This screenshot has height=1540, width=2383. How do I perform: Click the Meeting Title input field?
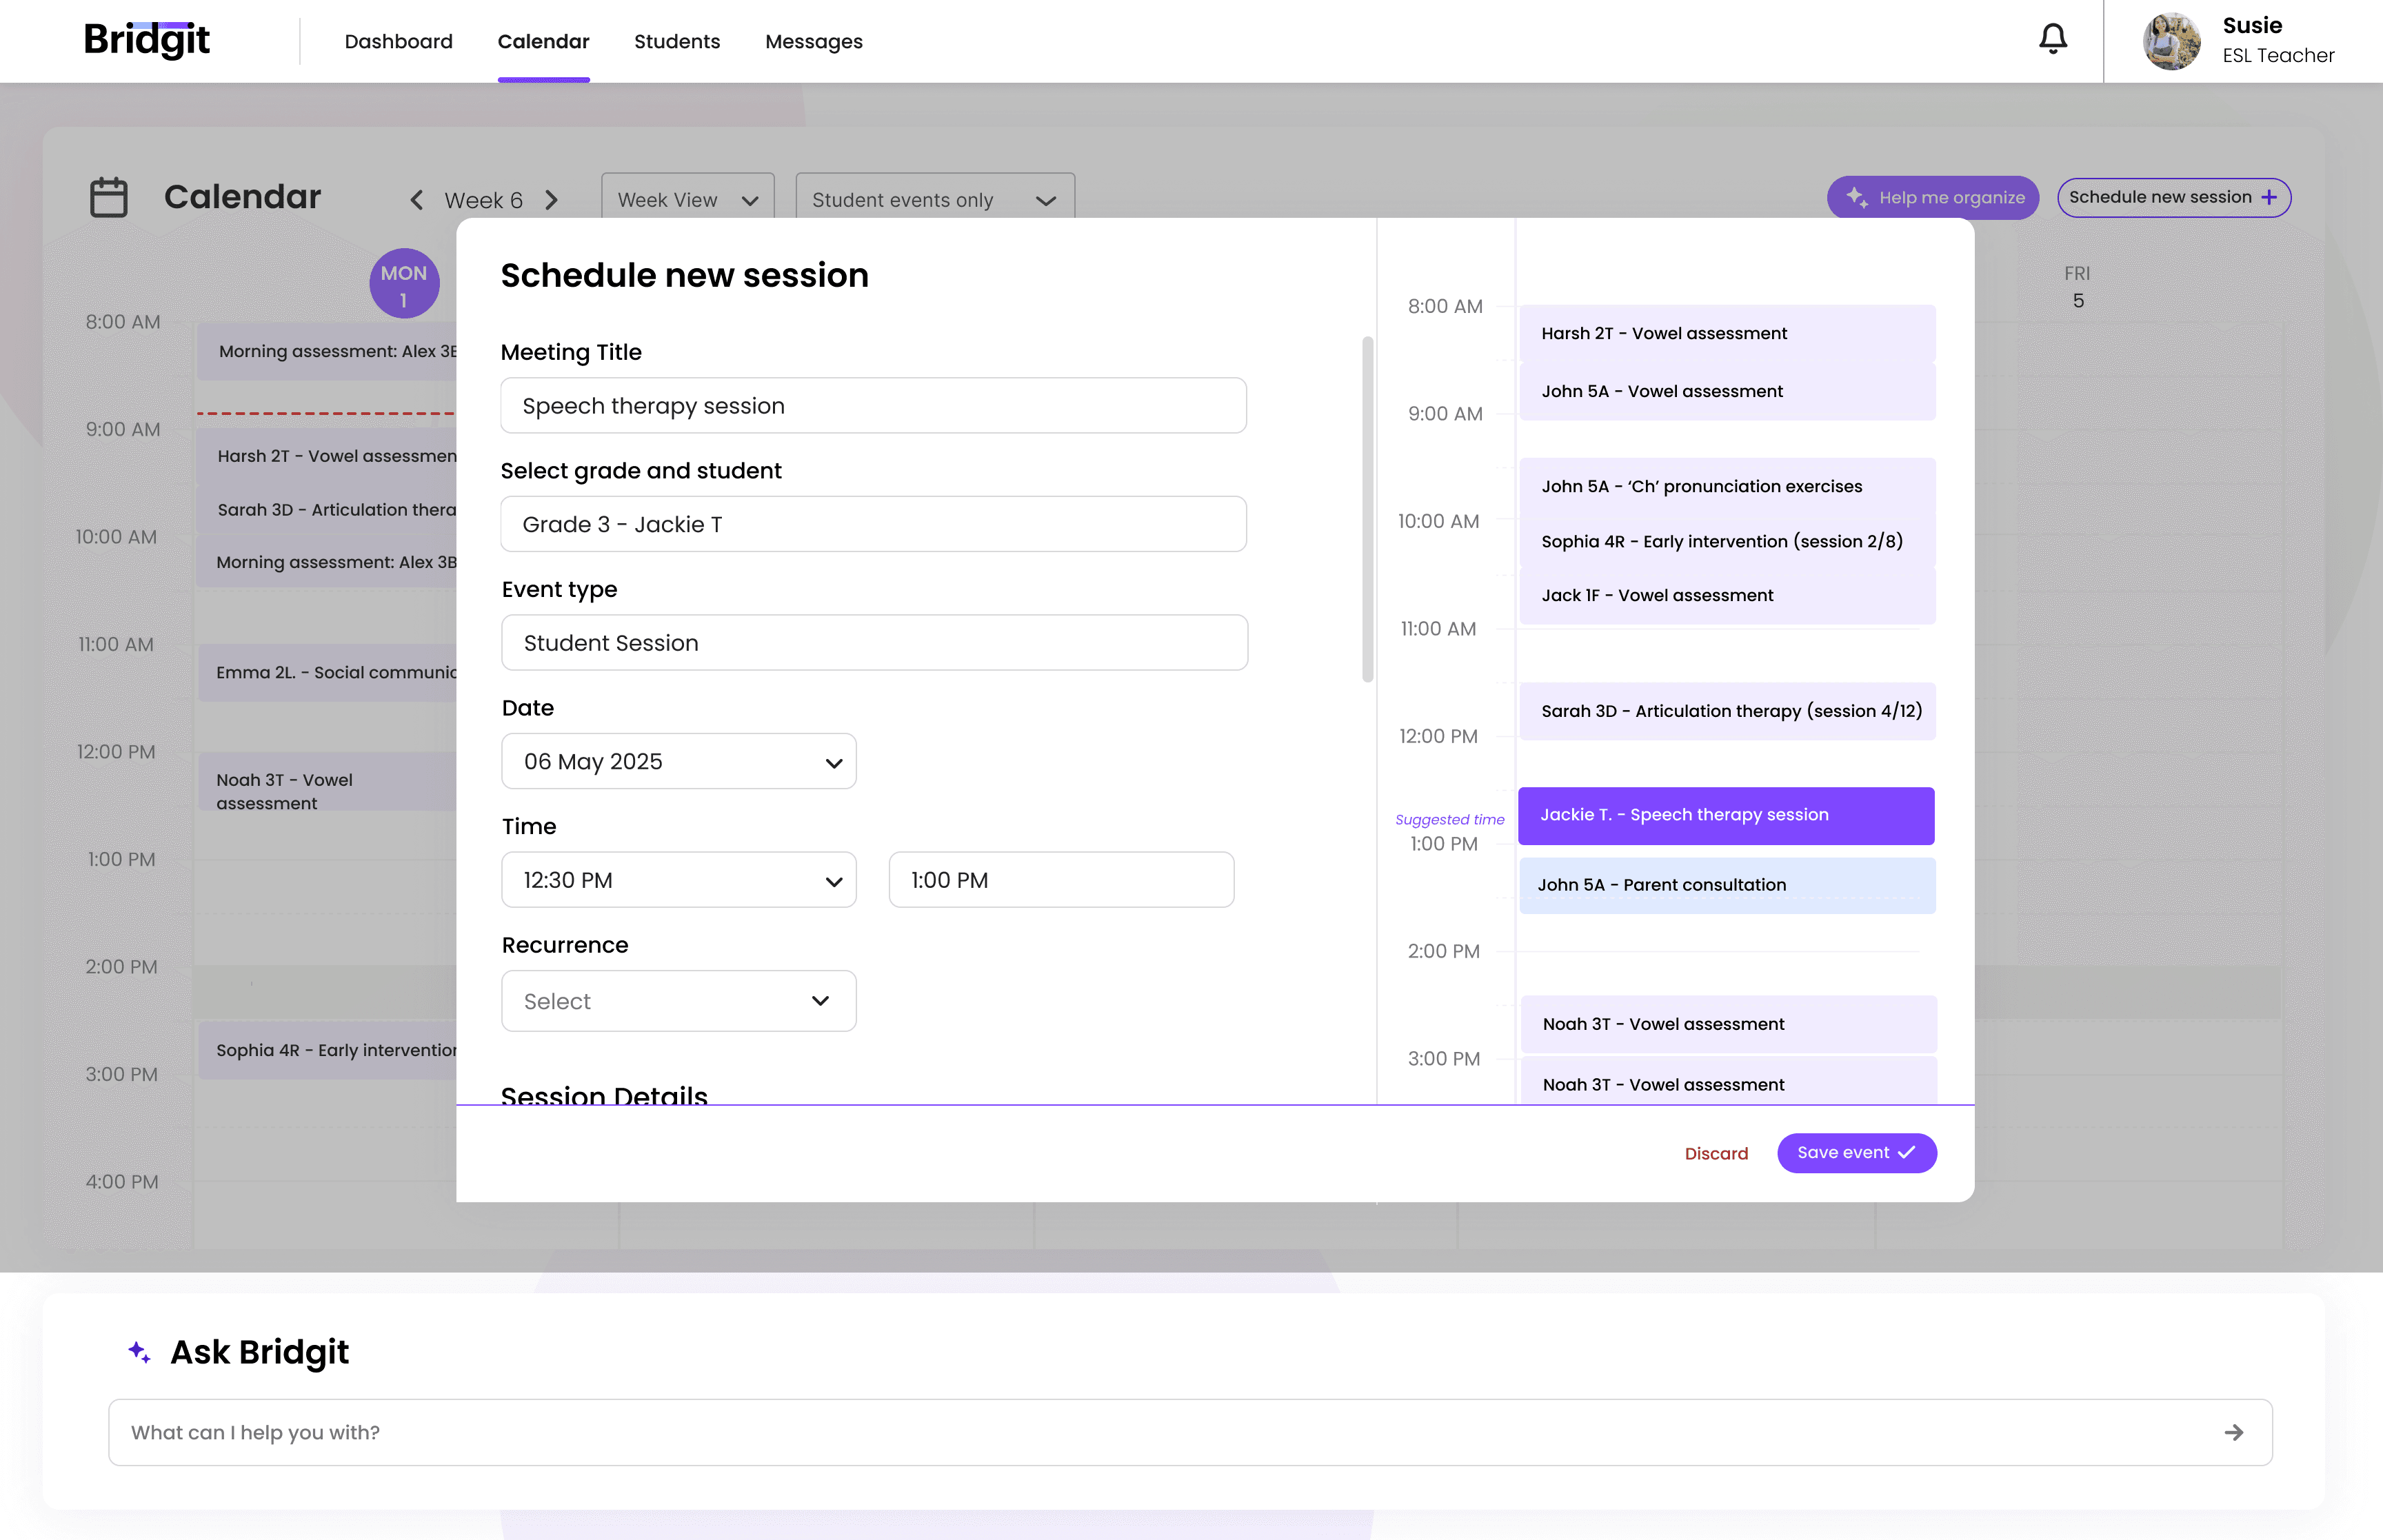(873, 405)
